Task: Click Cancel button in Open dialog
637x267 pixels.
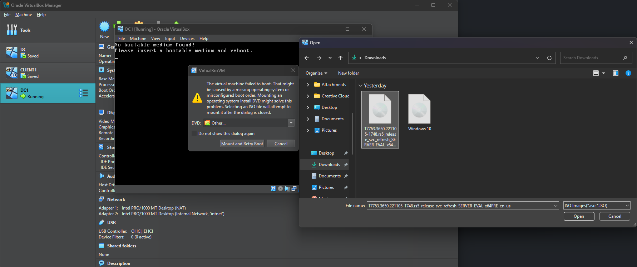Action: click(x=614, y=216)
